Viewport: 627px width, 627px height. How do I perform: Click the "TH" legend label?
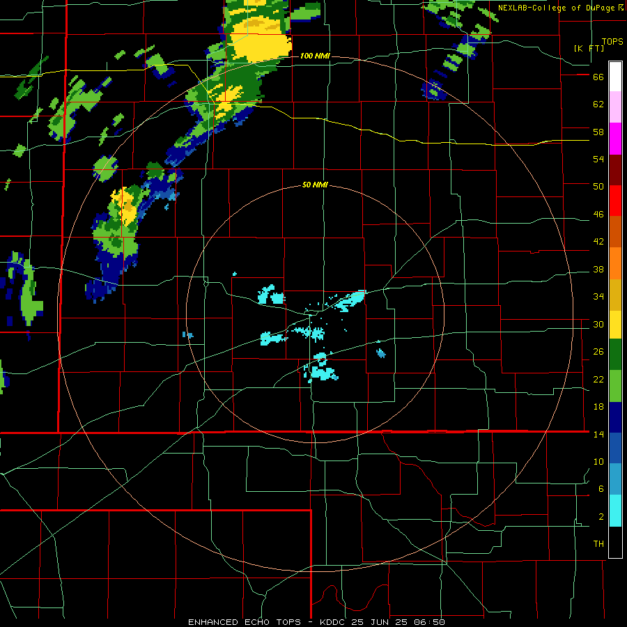598,544
